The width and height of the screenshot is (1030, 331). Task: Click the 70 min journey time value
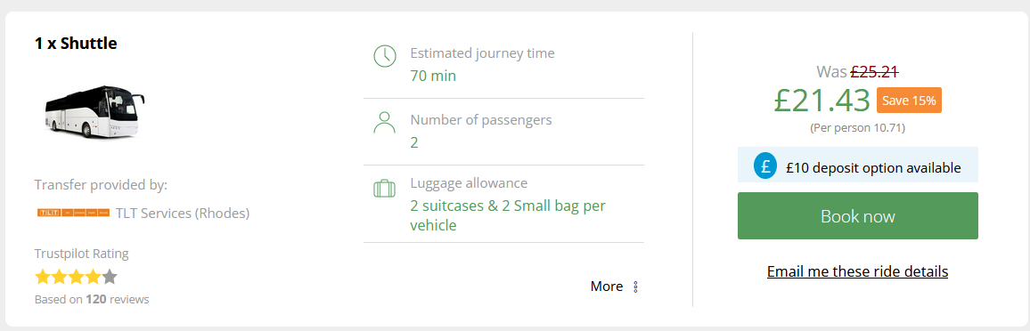pyautogui.click(x=433, y=76)
